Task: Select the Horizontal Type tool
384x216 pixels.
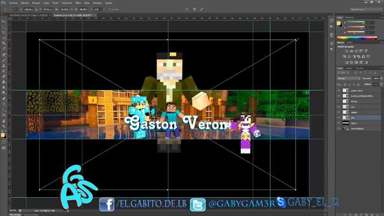Action: 4,104
